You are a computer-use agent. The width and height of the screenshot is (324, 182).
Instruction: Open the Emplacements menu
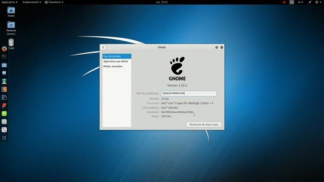[x=31, y=2]
